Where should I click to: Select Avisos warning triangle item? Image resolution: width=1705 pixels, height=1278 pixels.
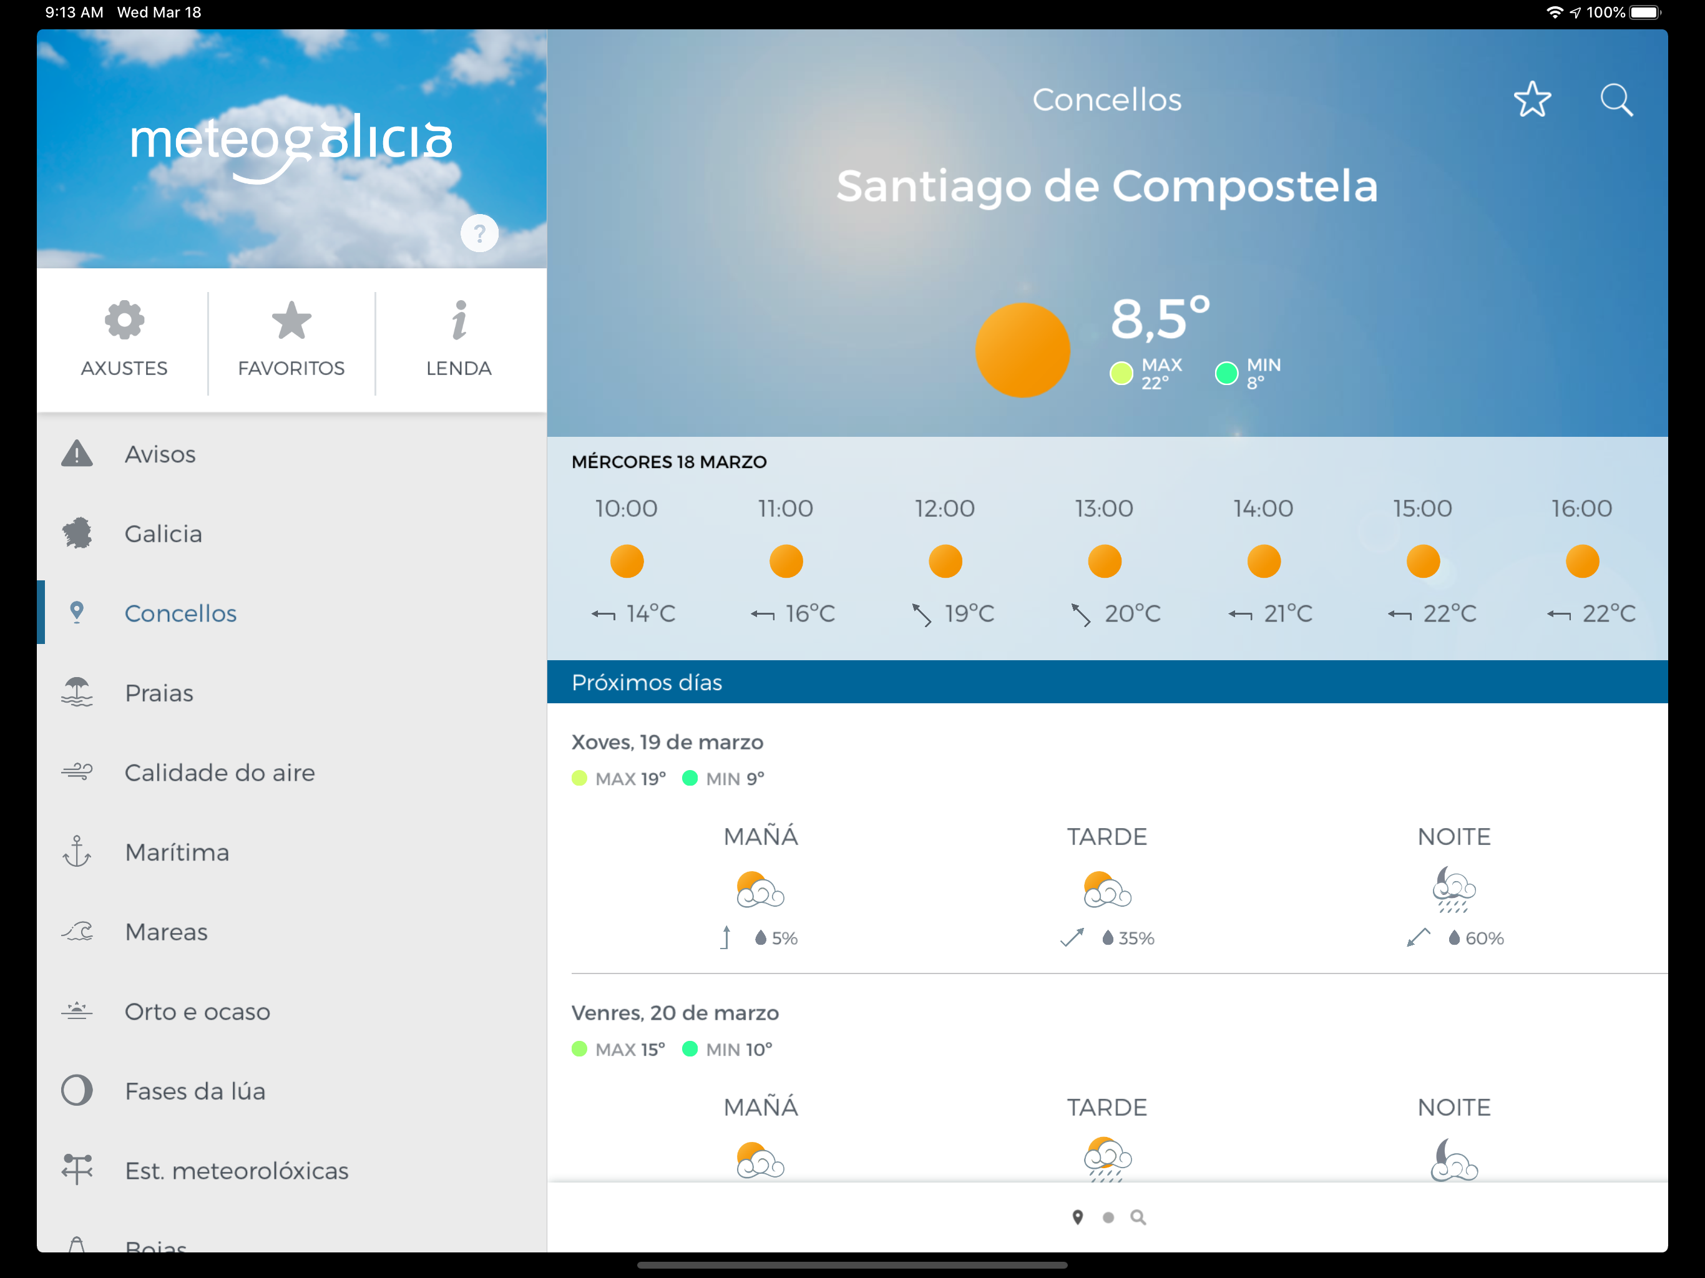click(160, 454)
